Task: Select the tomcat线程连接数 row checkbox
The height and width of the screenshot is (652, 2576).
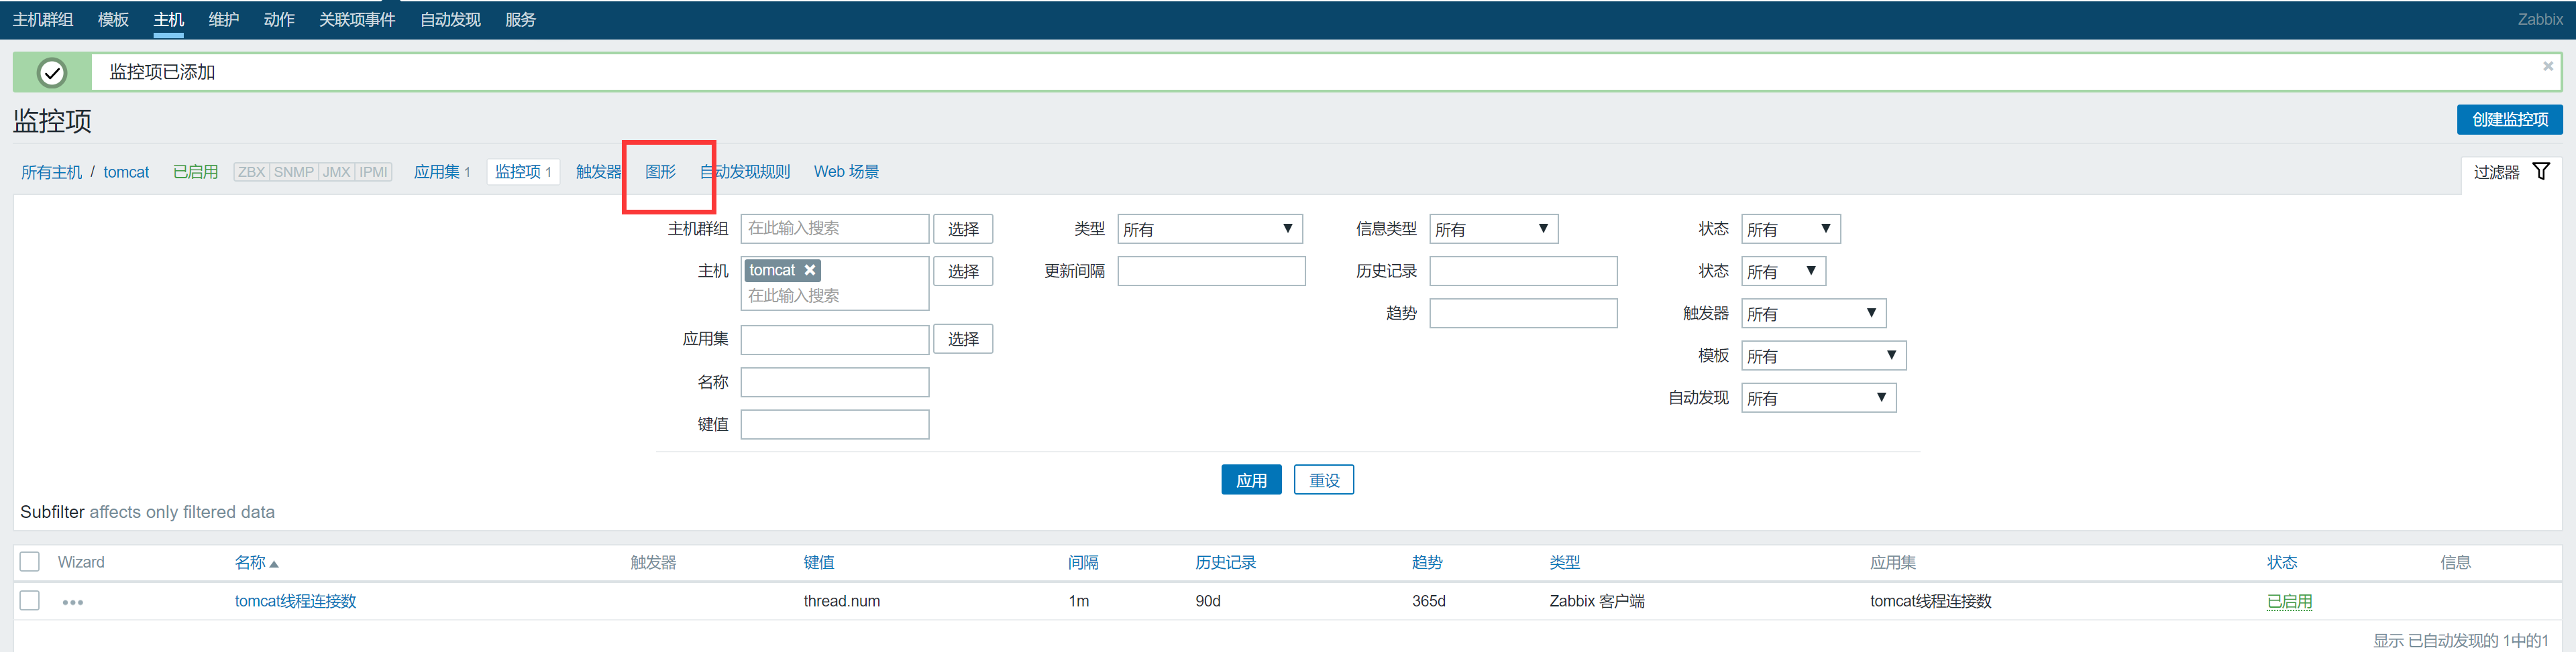Action: coord(30,601)
